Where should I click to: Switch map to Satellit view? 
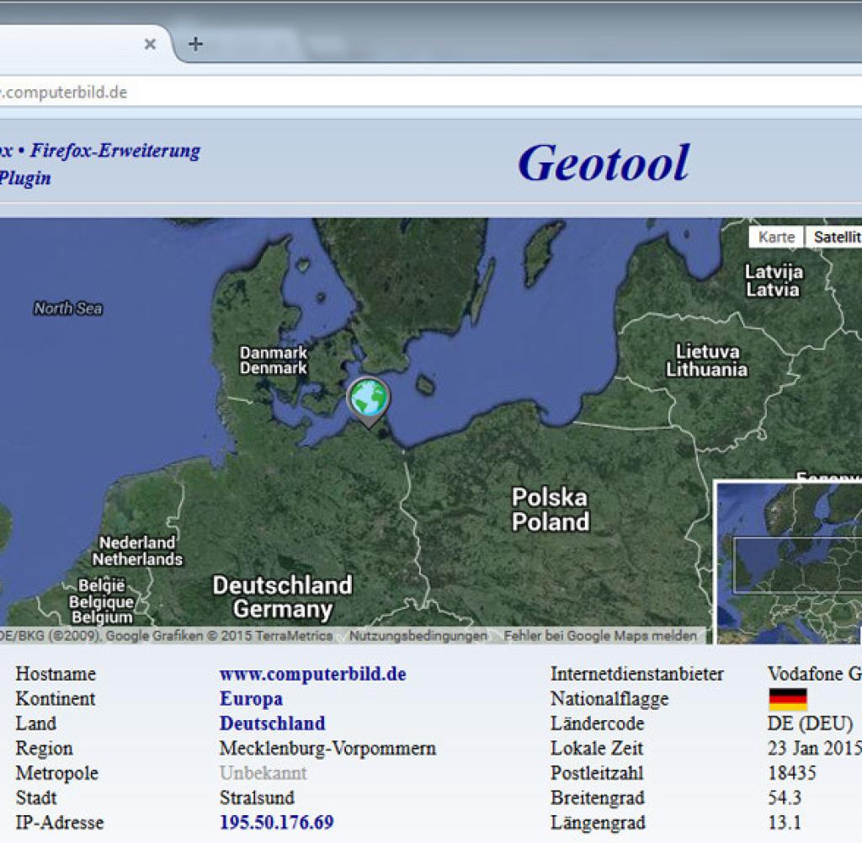[x=834, y=237]
